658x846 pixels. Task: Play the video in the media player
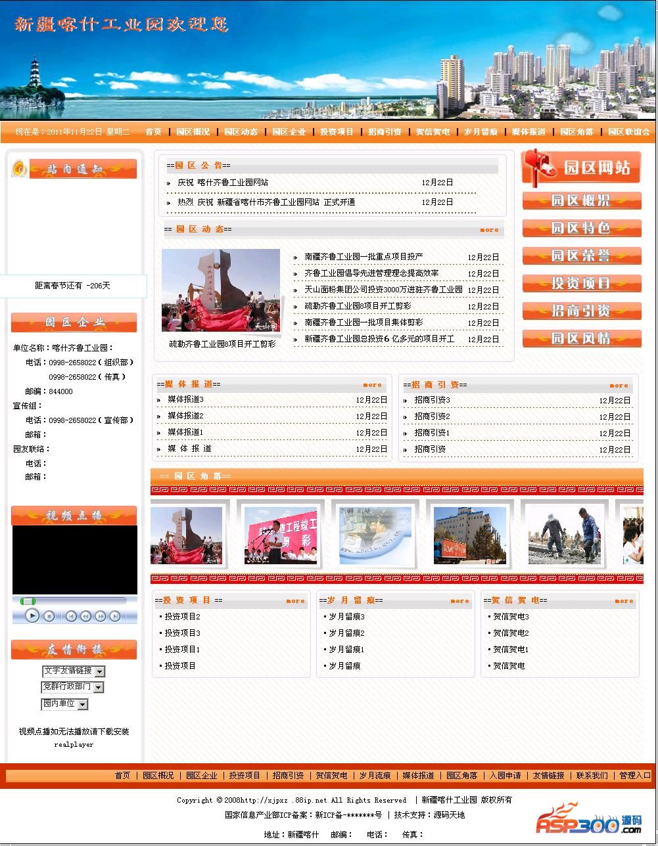(x=32, y=615)
